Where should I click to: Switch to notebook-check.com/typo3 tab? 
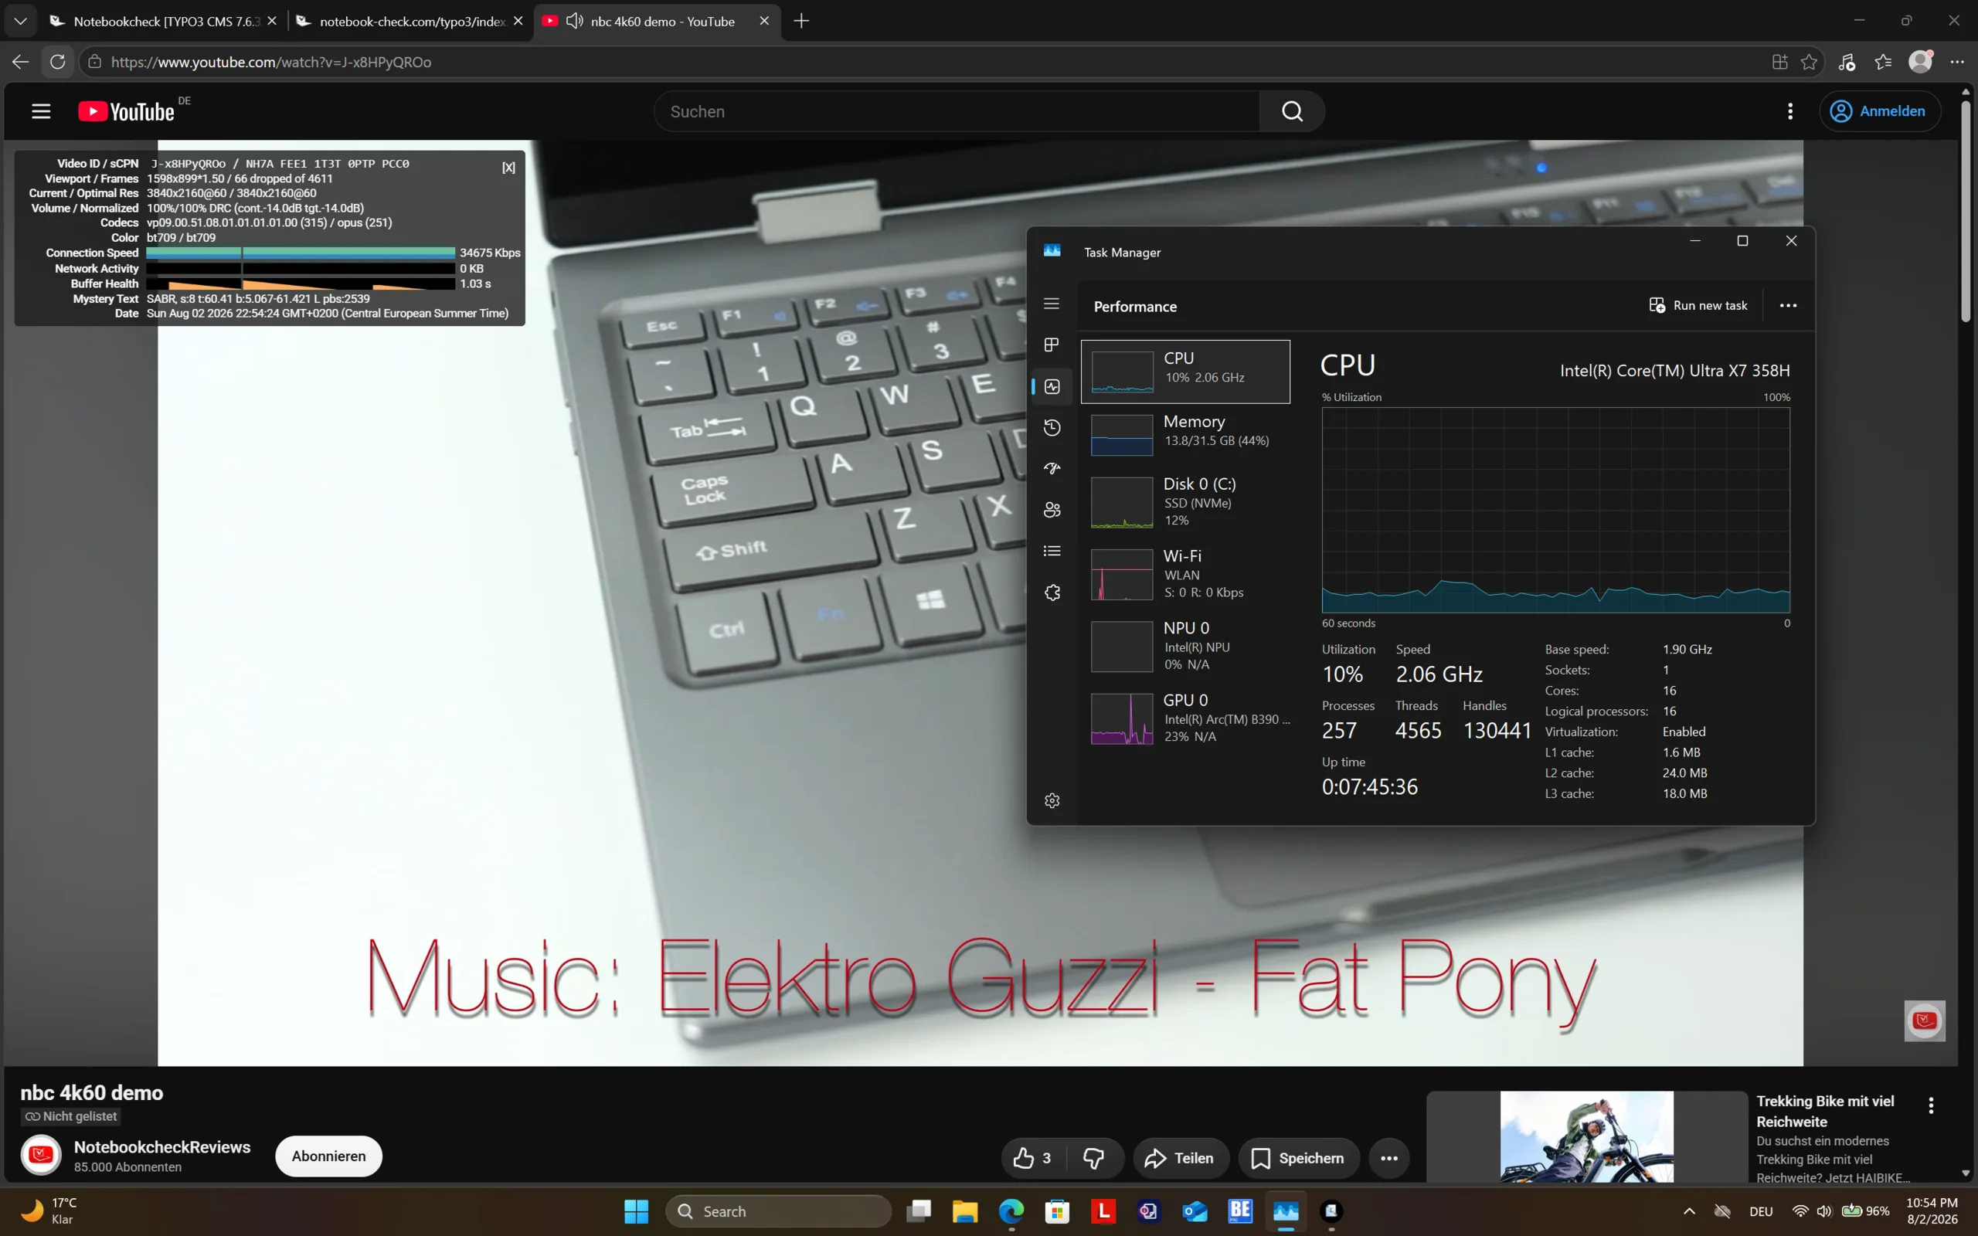(409, 22)
